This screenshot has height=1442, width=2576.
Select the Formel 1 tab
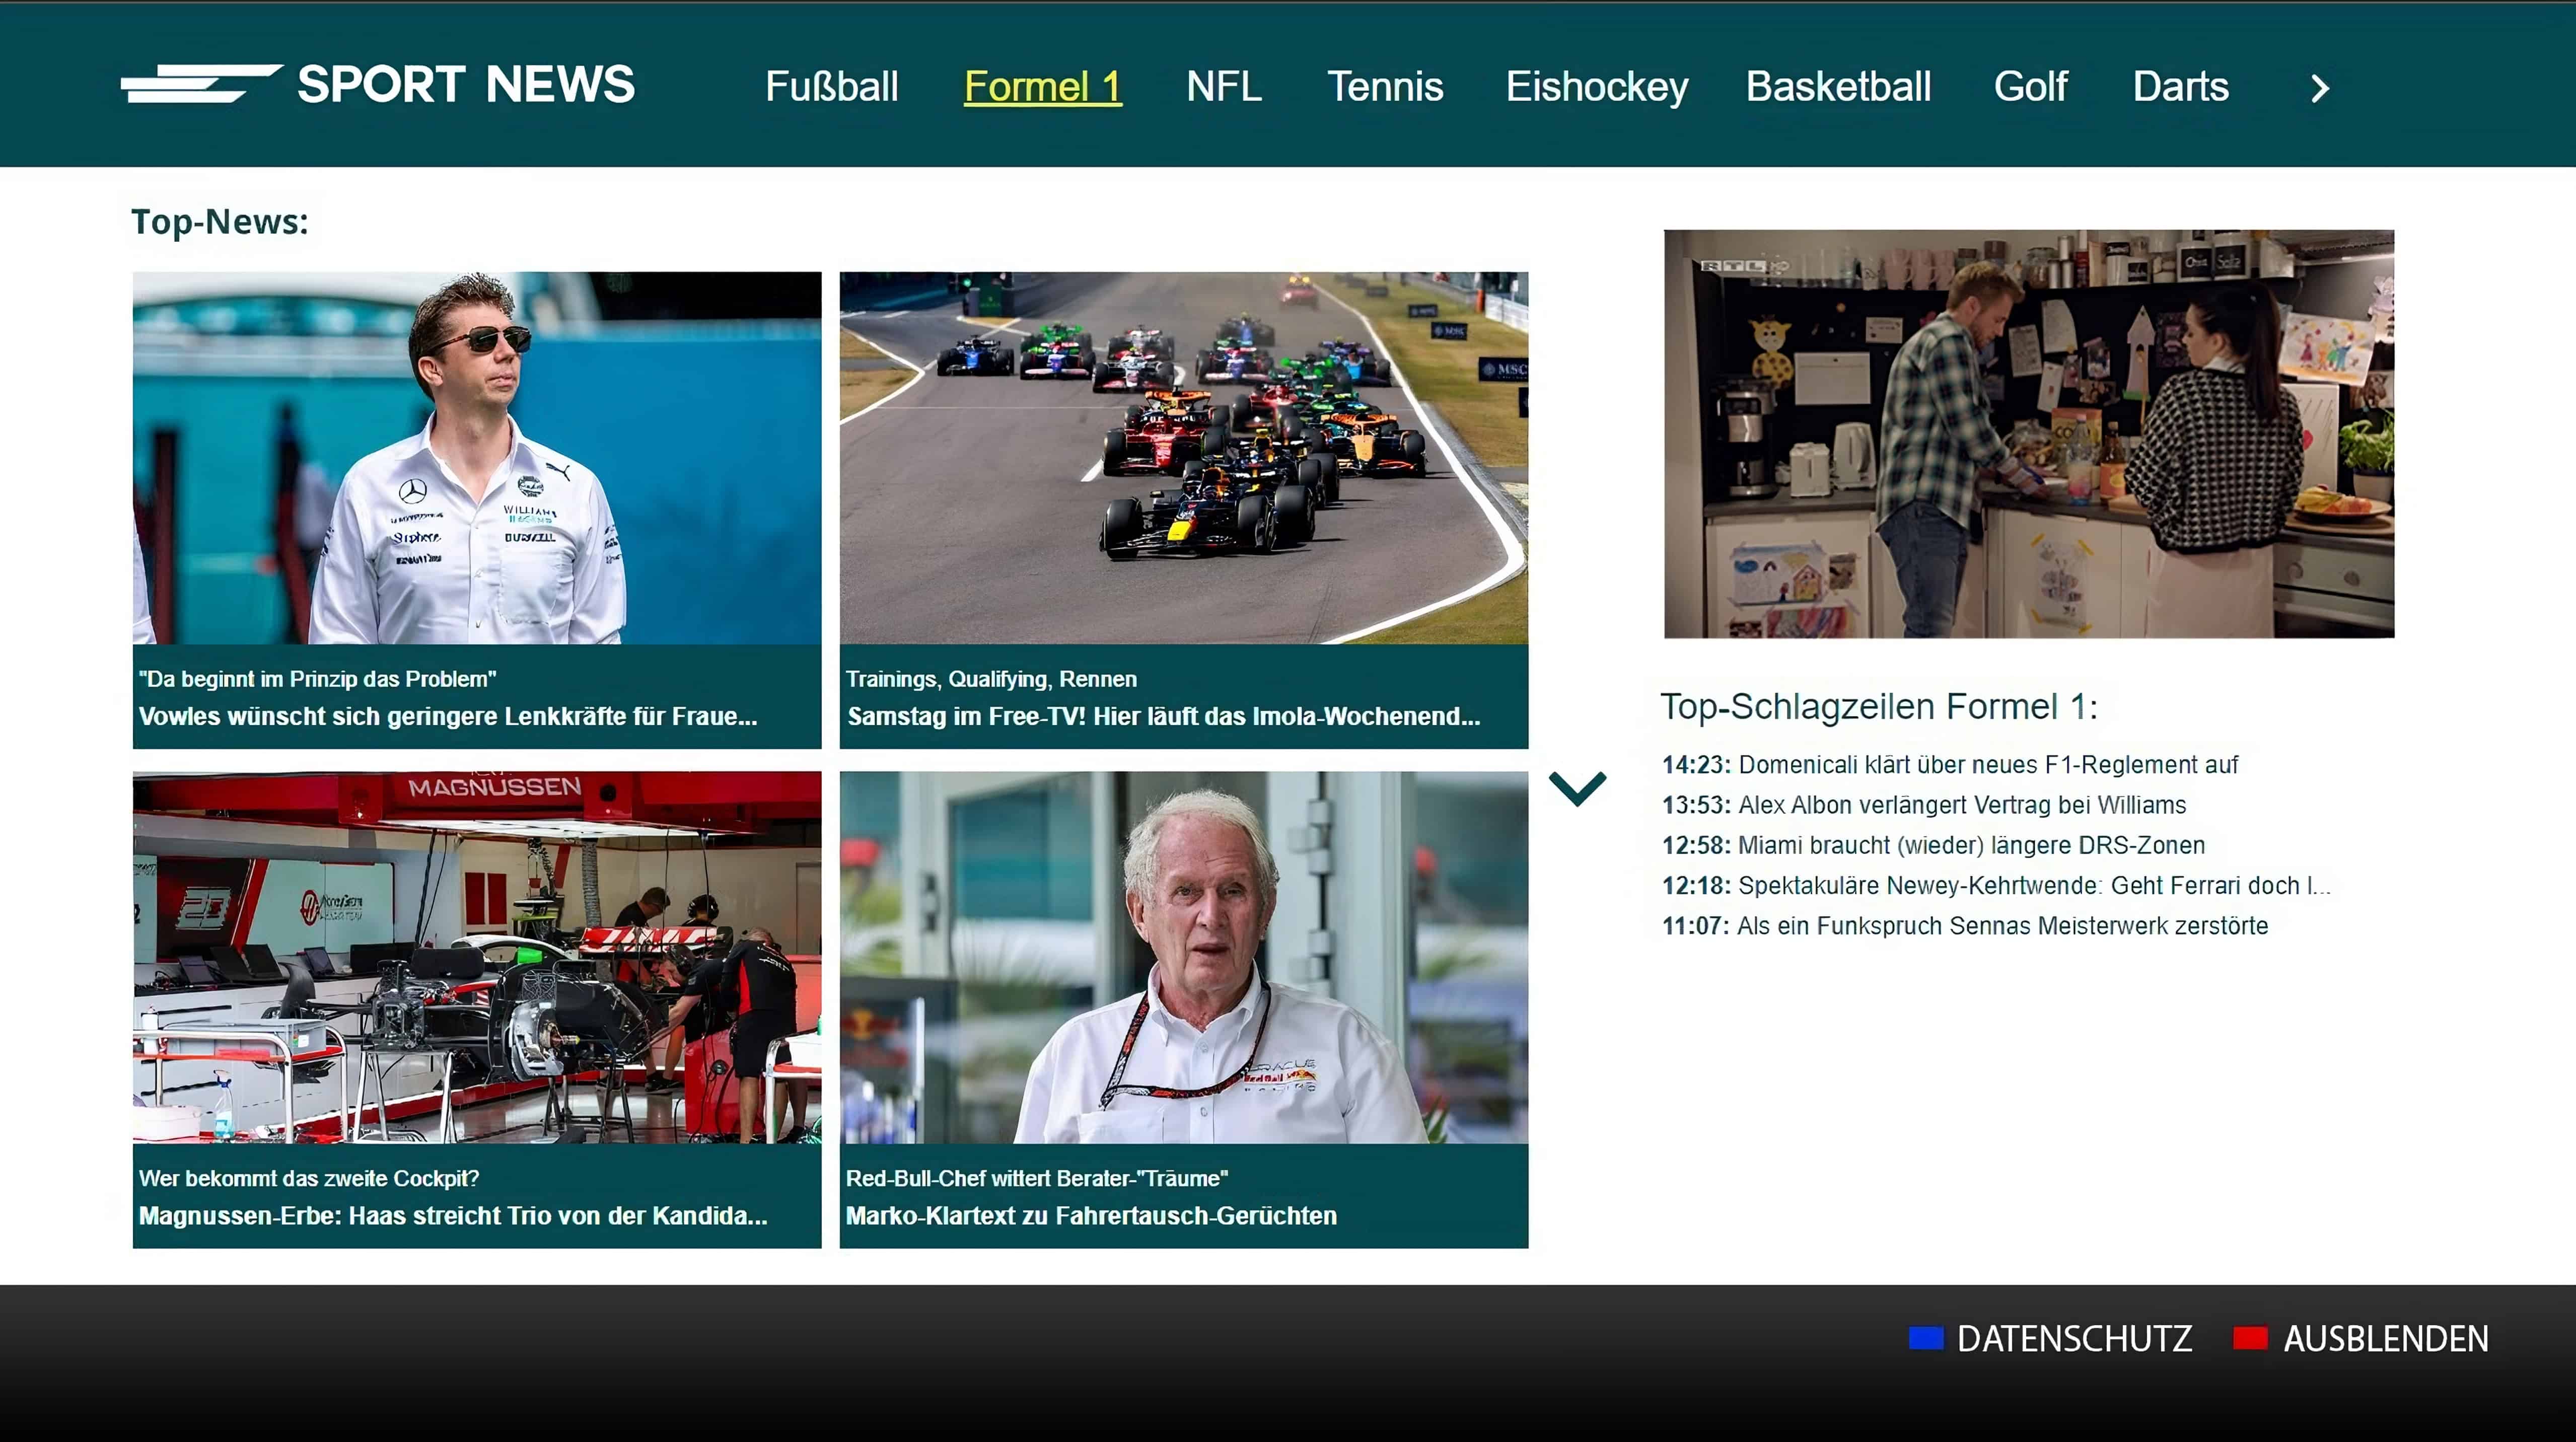[x=1042, y=87]
